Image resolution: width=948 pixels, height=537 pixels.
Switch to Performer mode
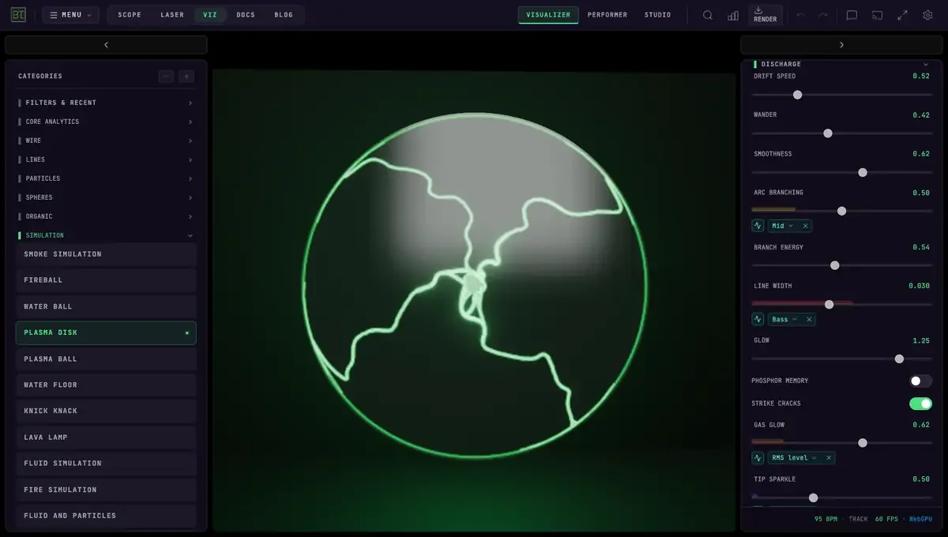click(608, 15)
